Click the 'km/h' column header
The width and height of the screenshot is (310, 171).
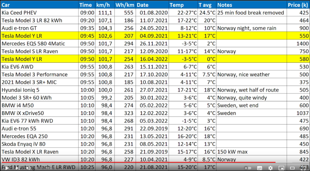(105, 5)
